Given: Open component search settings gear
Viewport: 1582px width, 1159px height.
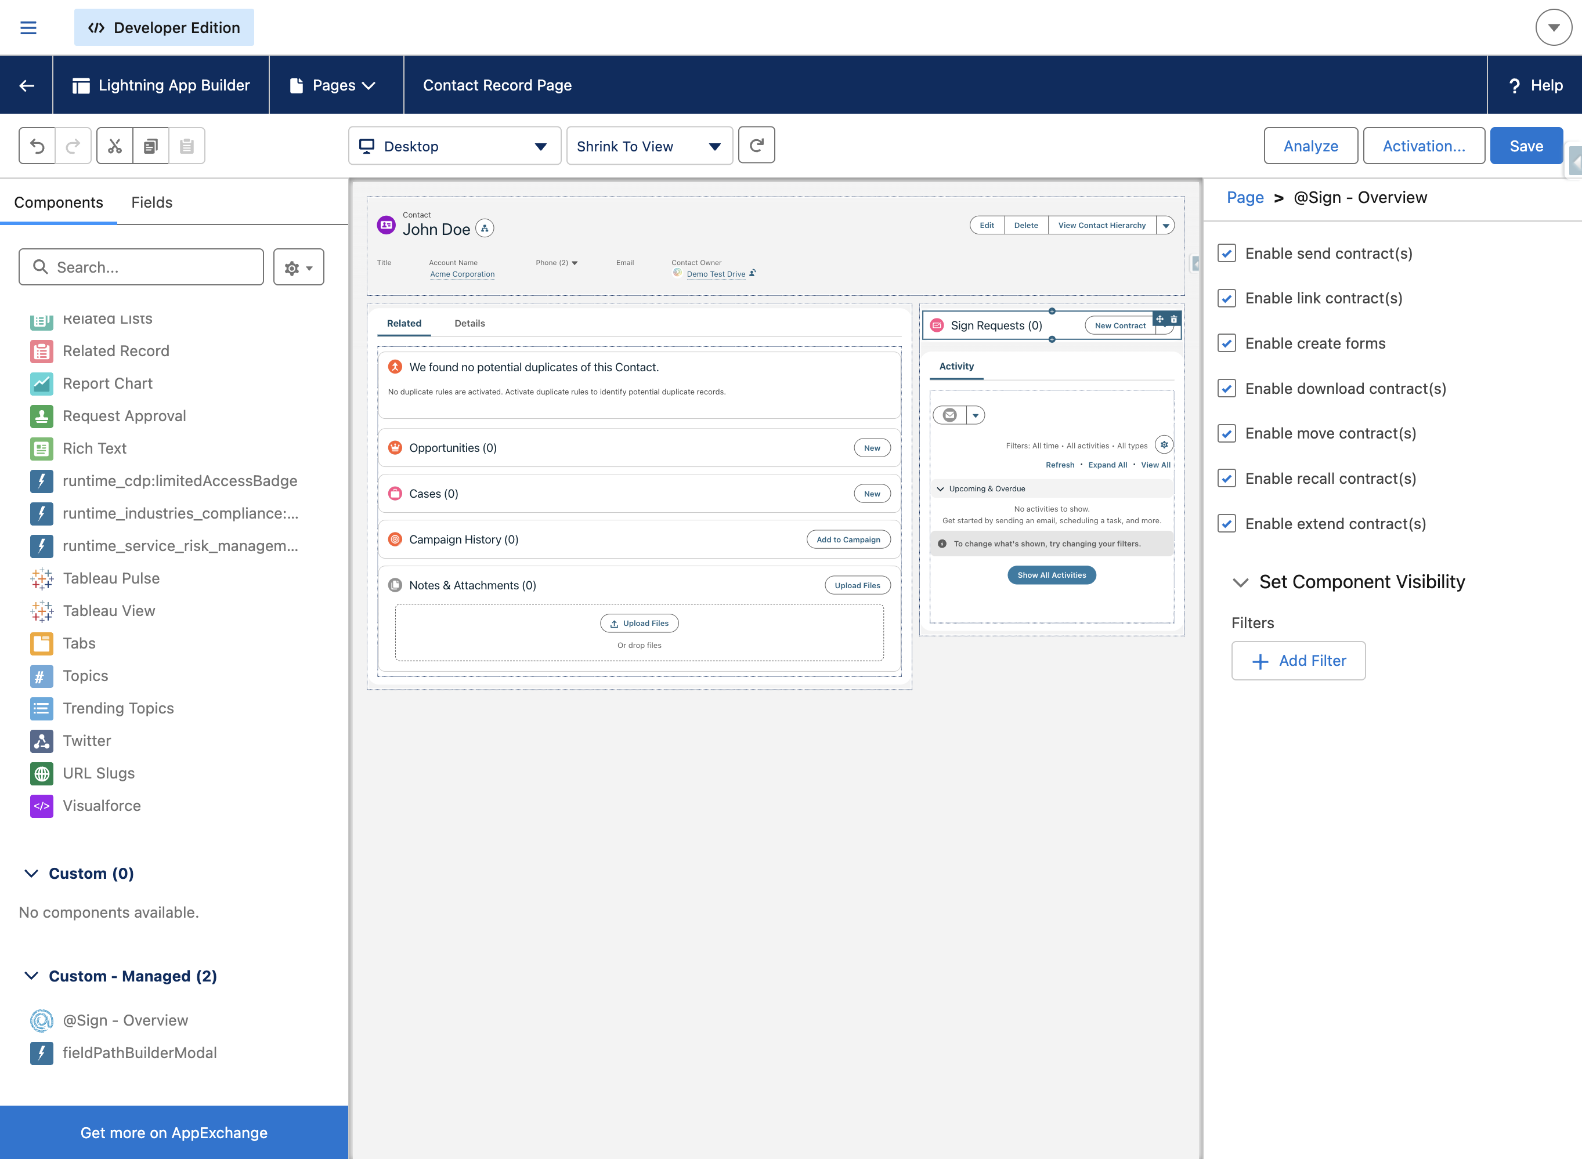Looking at the screenshot, I should (x=298, y=267).
